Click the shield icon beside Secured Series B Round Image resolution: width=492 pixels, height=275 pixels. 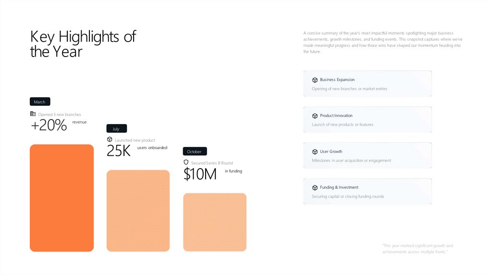186,162
